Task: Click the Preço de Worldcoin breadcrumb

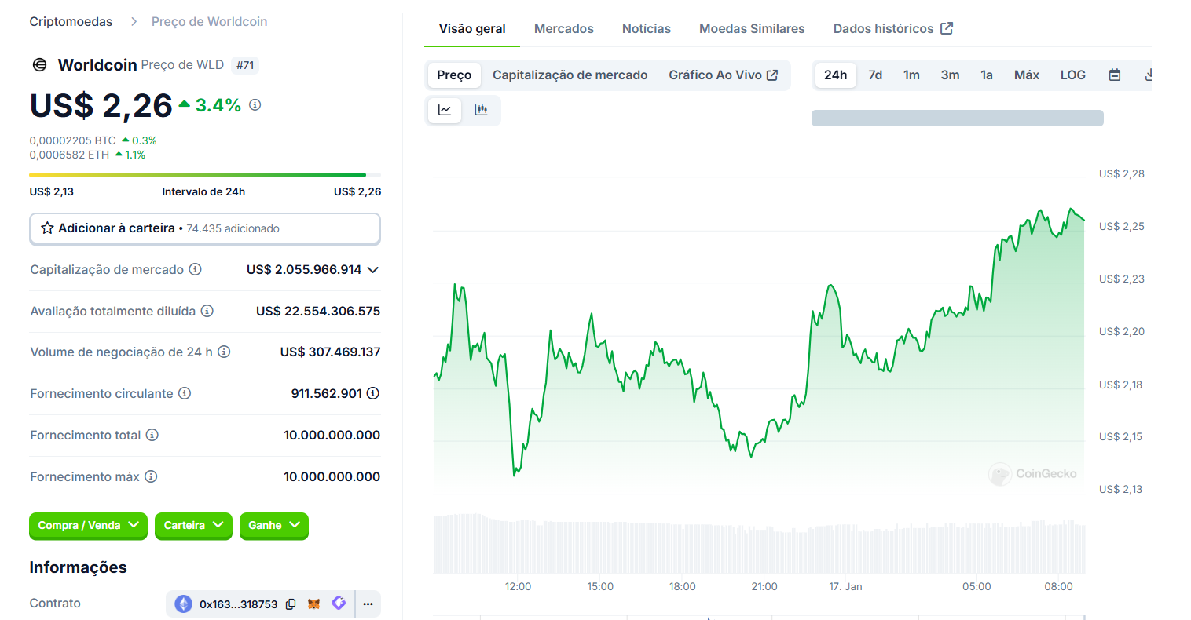Action: coord(209,22)
